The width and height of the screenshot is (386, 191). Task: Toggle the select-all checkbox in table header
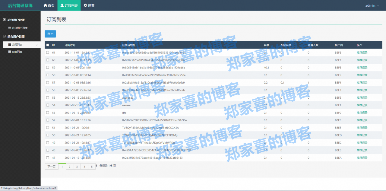(x=48, y=45)
